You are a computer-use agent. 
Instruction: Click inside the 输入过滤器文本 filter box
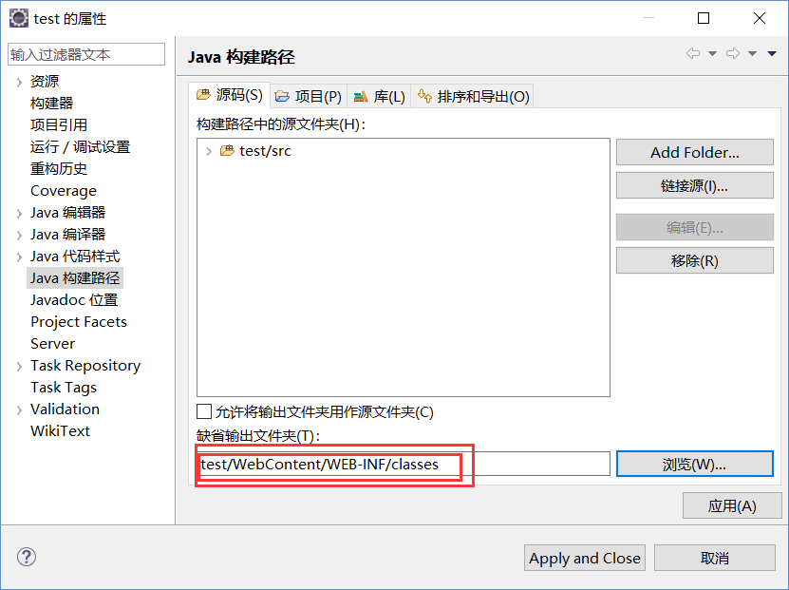tap(85, 54)
